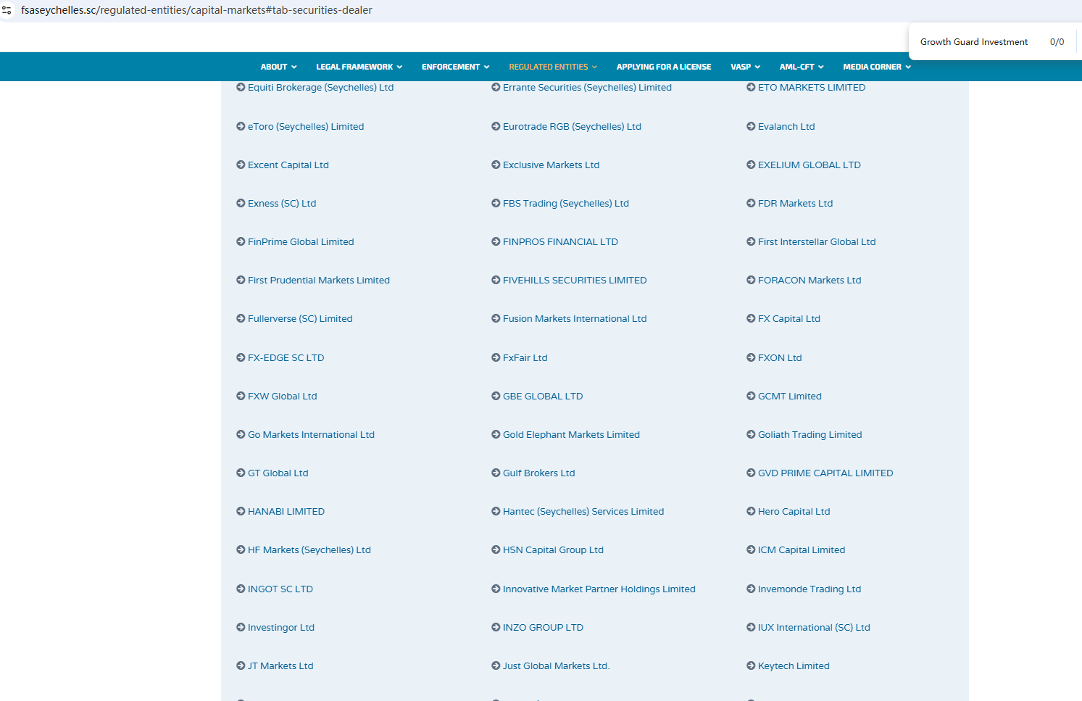This screenshot has height=701, width=1082.
Task: Open Eurotrade RGB (Seychelles) Ltd link
Action: coord(572,126)
